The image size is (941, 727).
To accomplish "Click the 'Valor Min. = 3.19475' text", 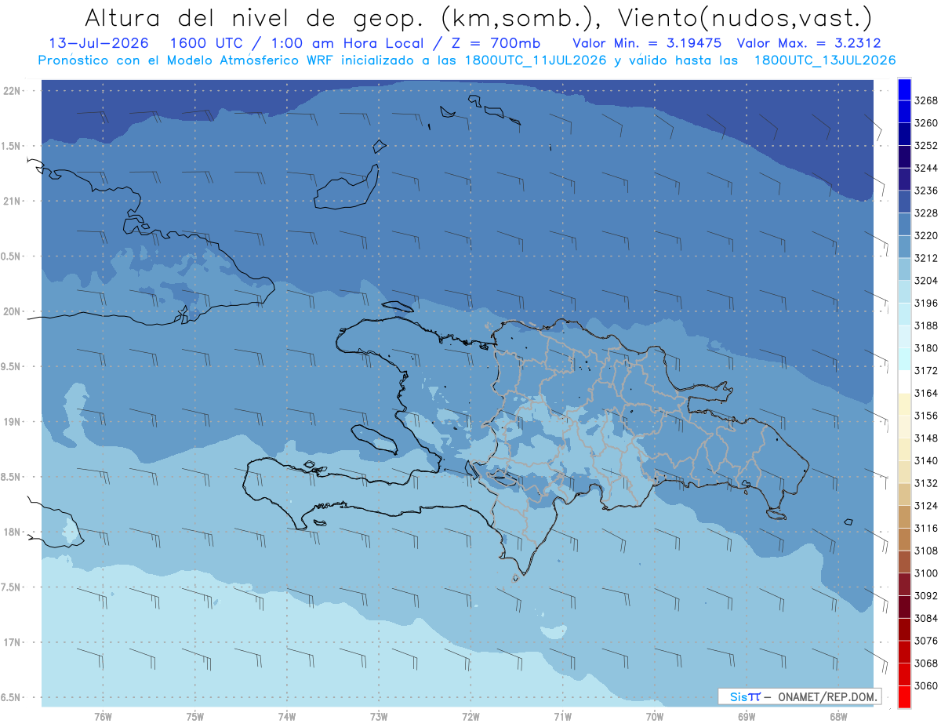I will pyautogui.click(x=648, y=43).
